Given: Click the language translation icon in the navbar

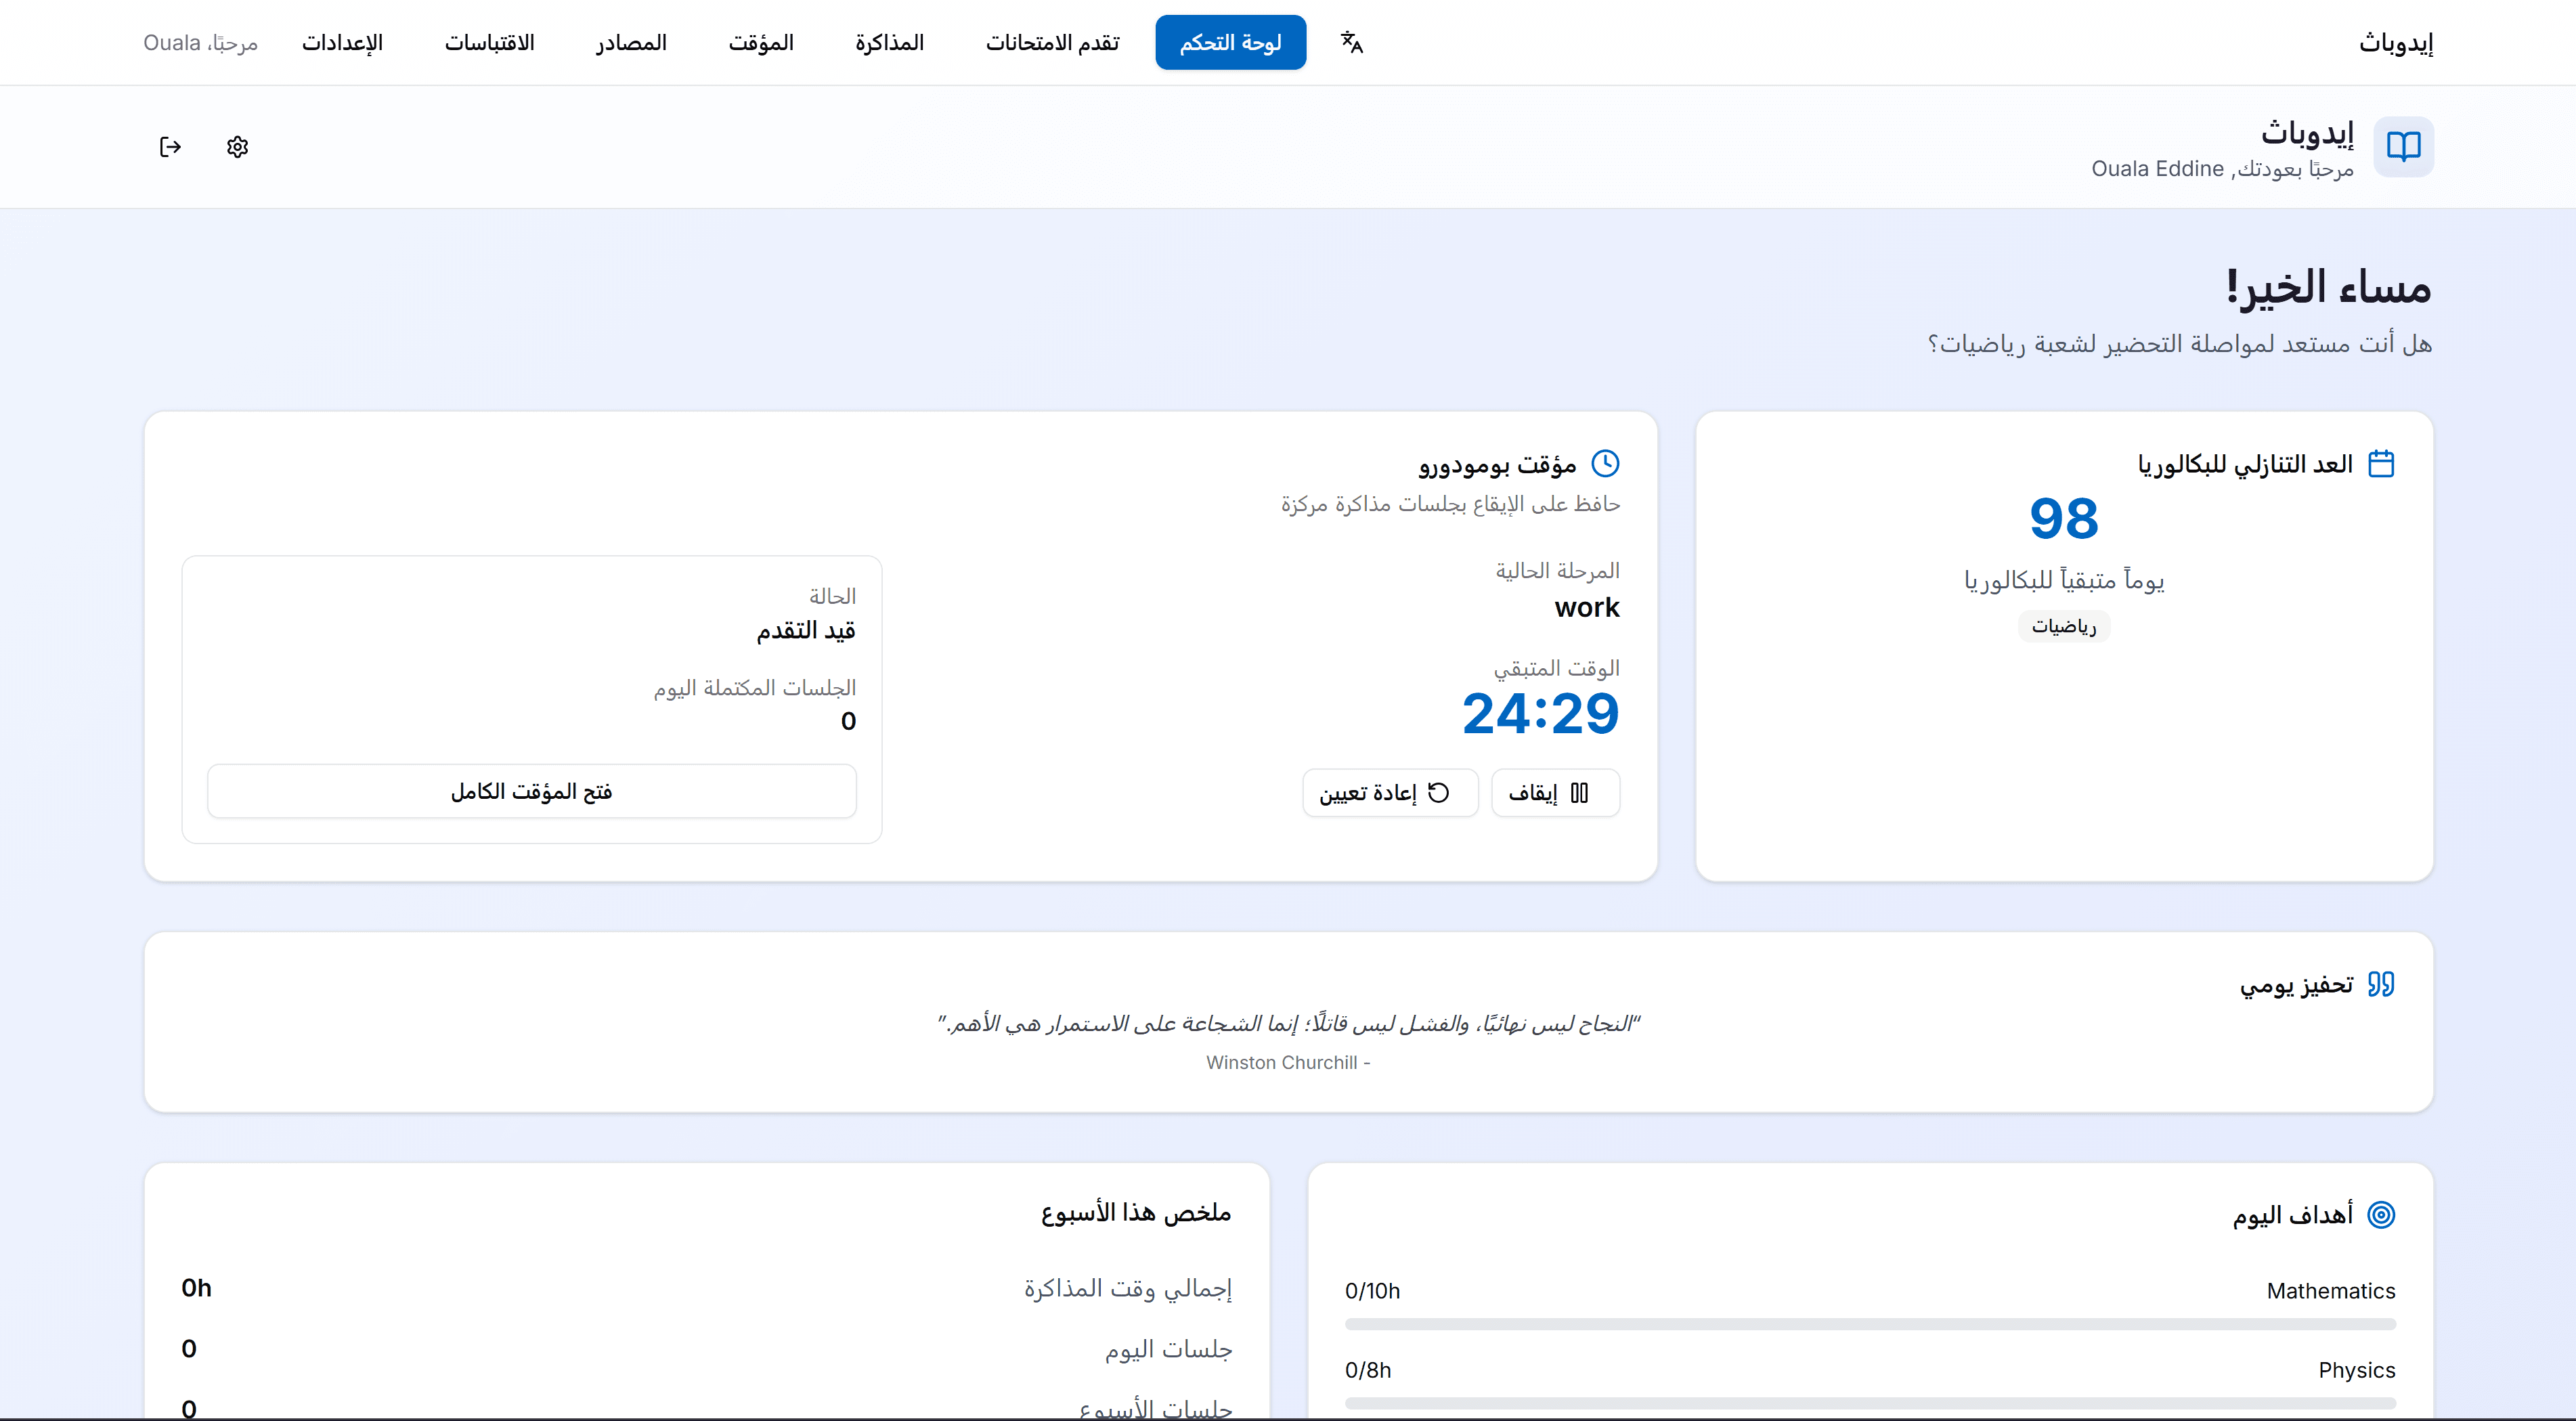Looking at the screenshot, I should coord(1352,42).
